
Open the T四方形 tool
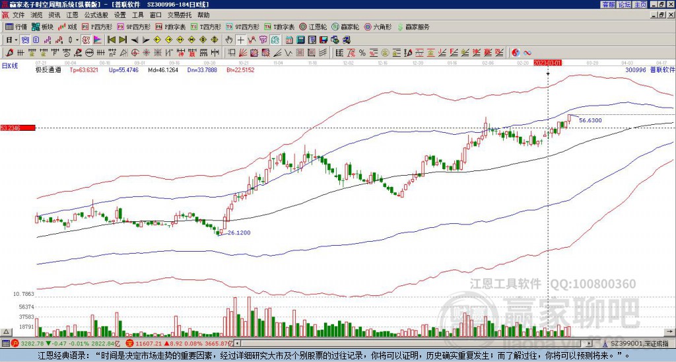[206, 26]
